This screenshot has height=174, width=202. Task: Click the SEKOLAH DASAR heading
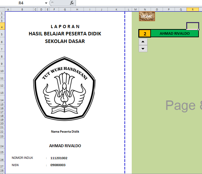tap(65, 41)
